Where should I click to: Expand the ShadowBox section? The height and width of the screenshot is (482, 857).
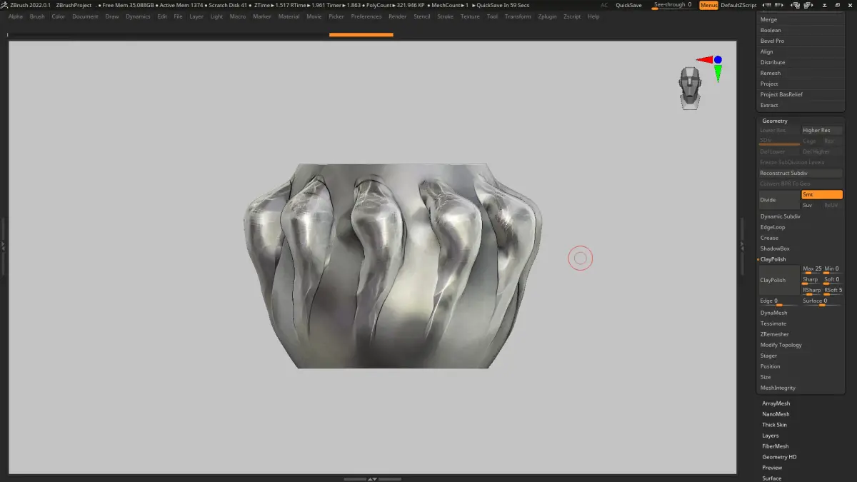pyautogui.click(x=775, y=248)
